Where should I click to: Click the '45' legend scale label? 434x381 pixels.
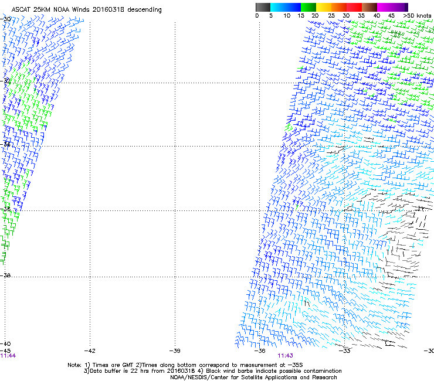click(x=391, y=16)
